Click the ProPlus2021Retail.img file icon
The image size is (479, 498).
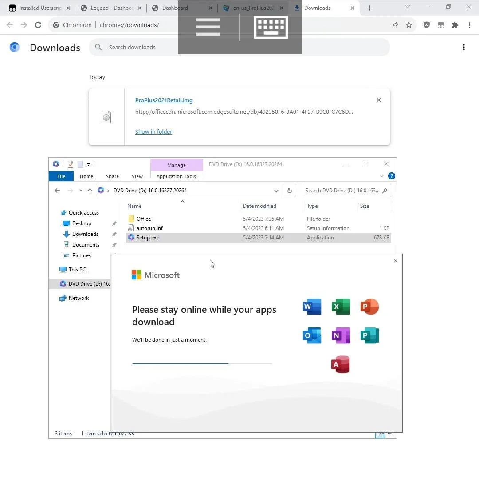106,117
